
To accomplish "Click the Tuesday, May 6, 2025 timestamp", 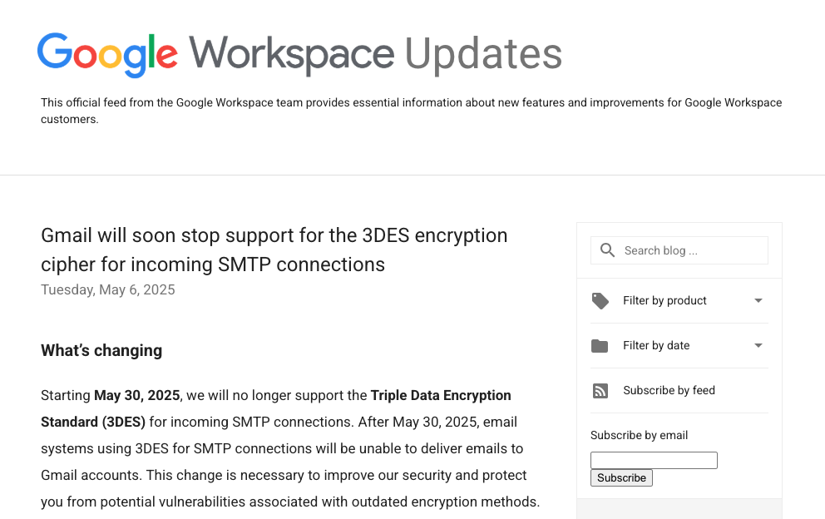I will click(108, 289).
